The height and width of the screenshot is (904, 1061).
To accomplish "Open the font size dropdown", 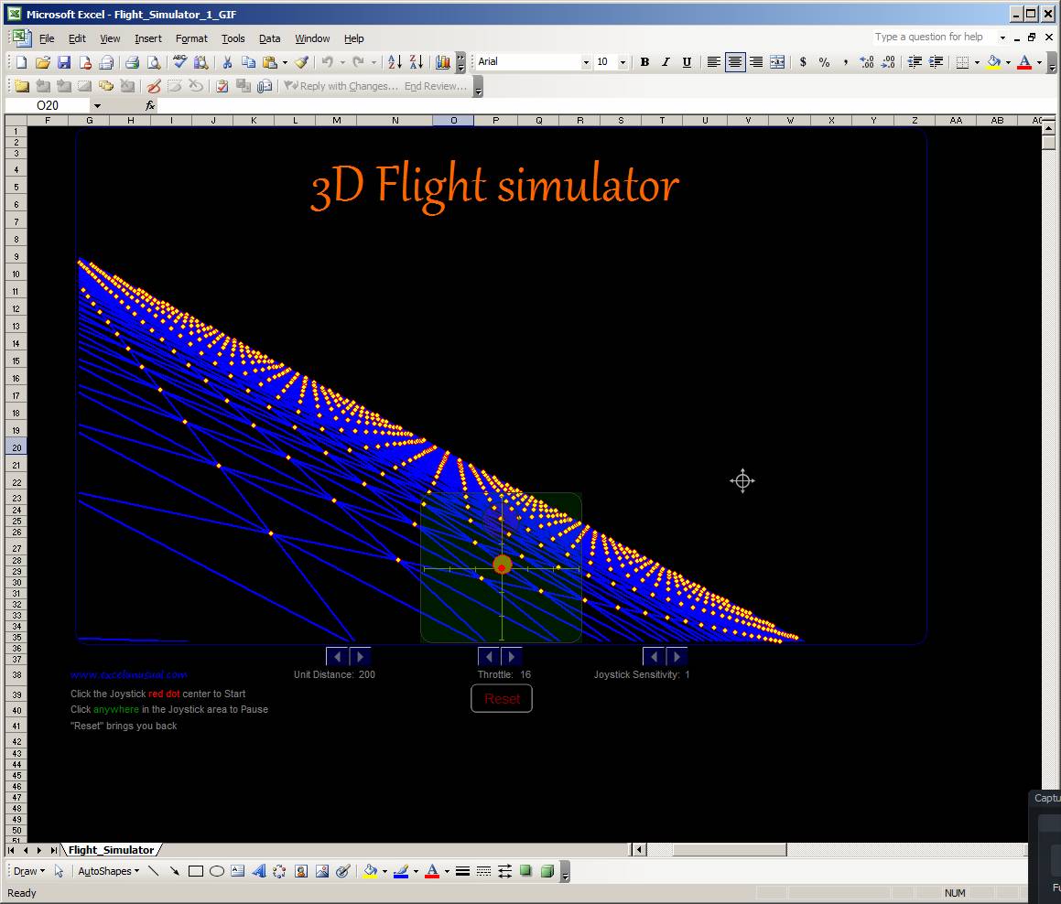I will pos(623,62).
